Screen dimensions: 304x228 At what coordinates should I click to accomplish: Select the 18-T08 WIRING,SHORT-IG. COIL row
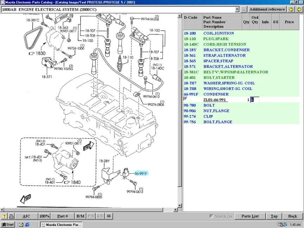coord(241,89)
